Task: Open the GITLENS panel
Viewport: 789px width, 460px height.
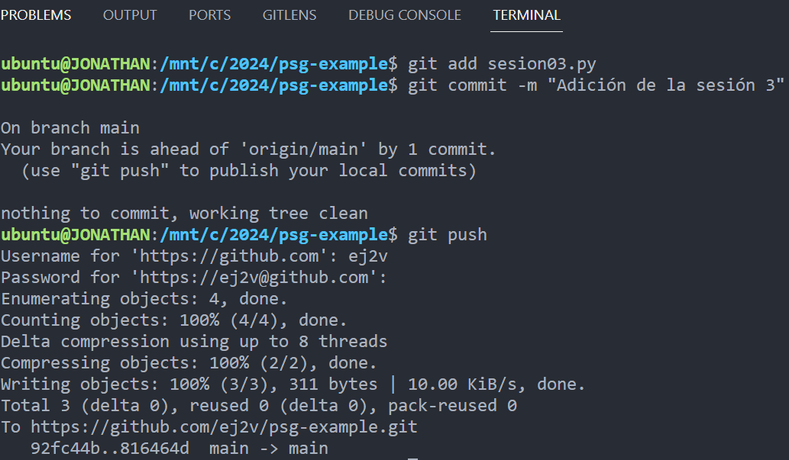Action: [x=289, y=14]
